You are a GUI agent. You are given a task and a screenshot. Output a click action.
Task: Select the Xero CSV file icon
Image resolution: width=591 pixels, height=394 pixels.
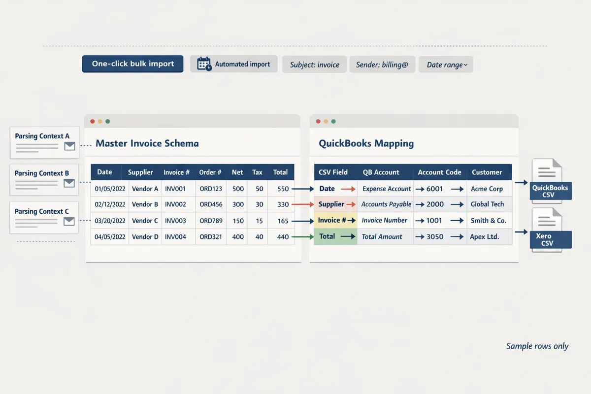(x=550, y=230)
